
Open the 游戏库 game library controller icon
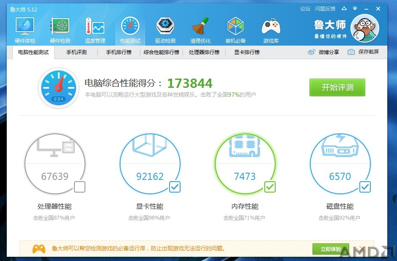(x=271, y=30)
